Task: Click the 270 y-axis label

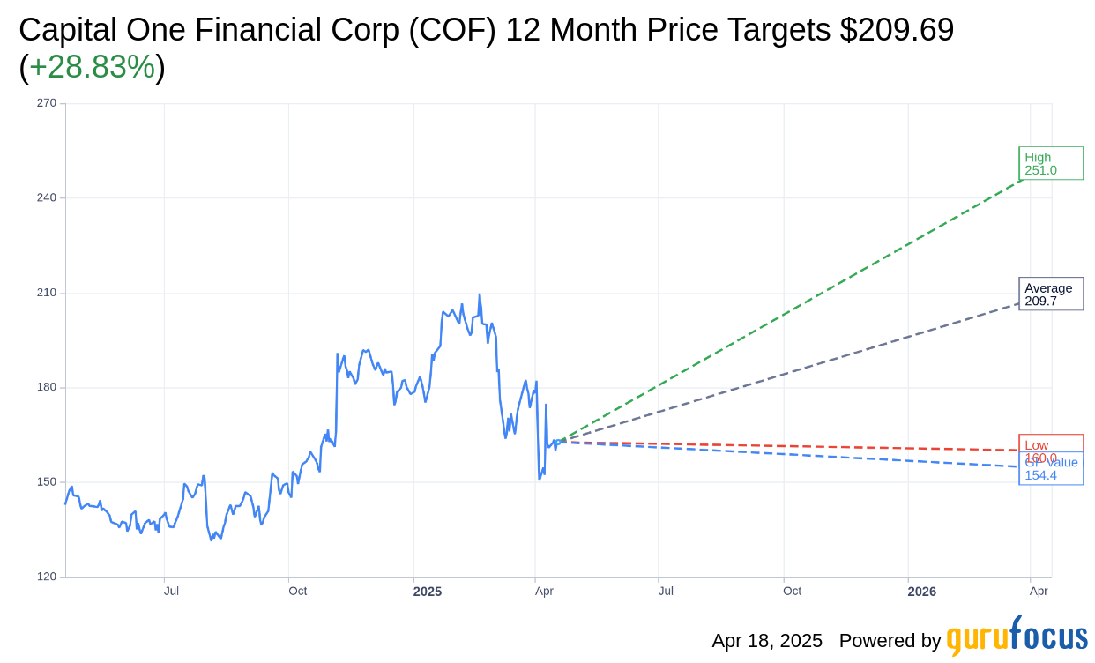Action: (47, 103)
